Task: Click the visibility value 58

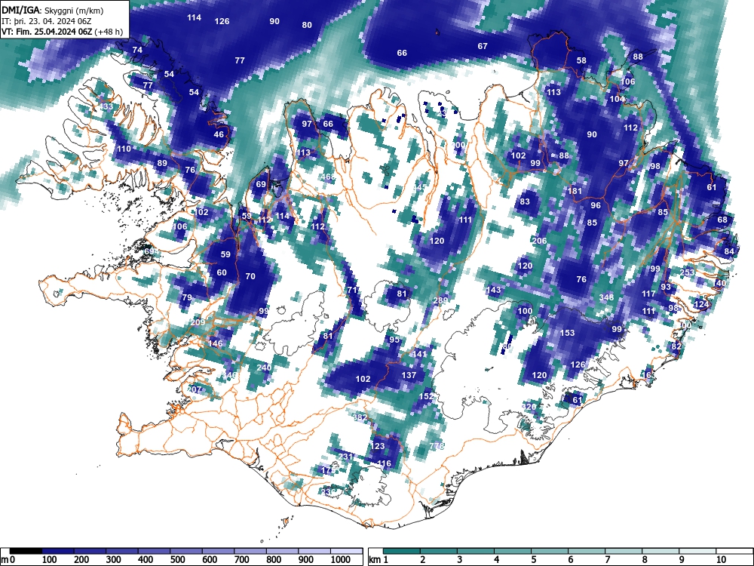Action: pyautogui.click(x=581, y=60)
